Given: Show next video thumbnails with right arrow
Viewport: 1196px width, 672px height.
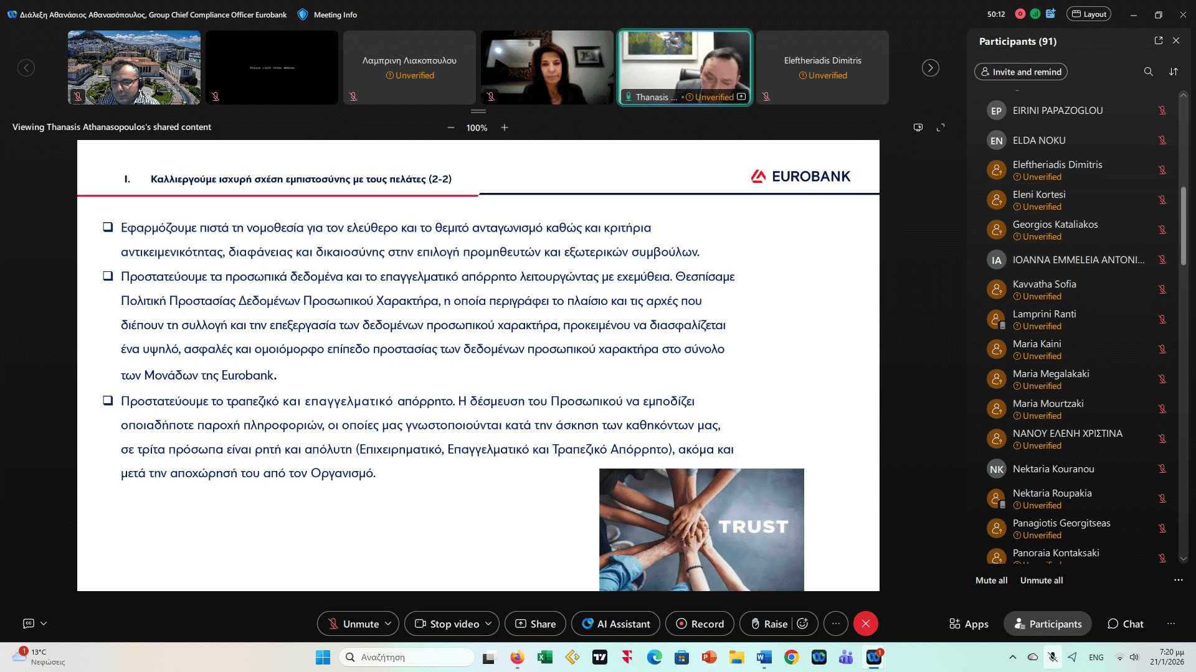Looking at the screenshot, I should point(931,68).
